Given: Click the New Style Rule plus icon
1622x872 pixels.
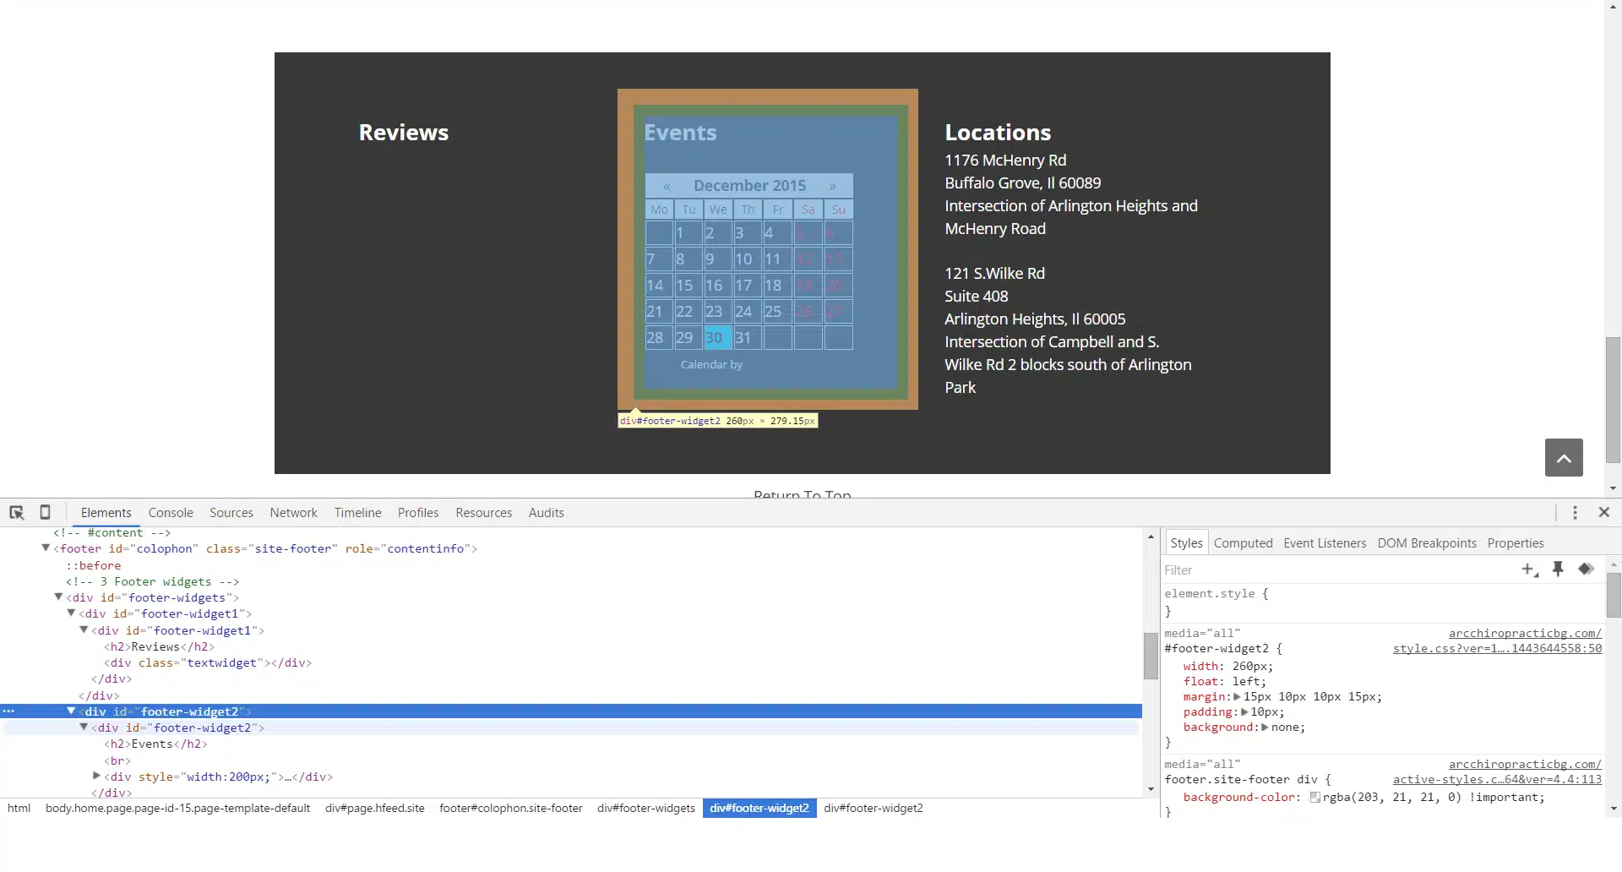Looking at the screenshot, I should point(1528,570).
